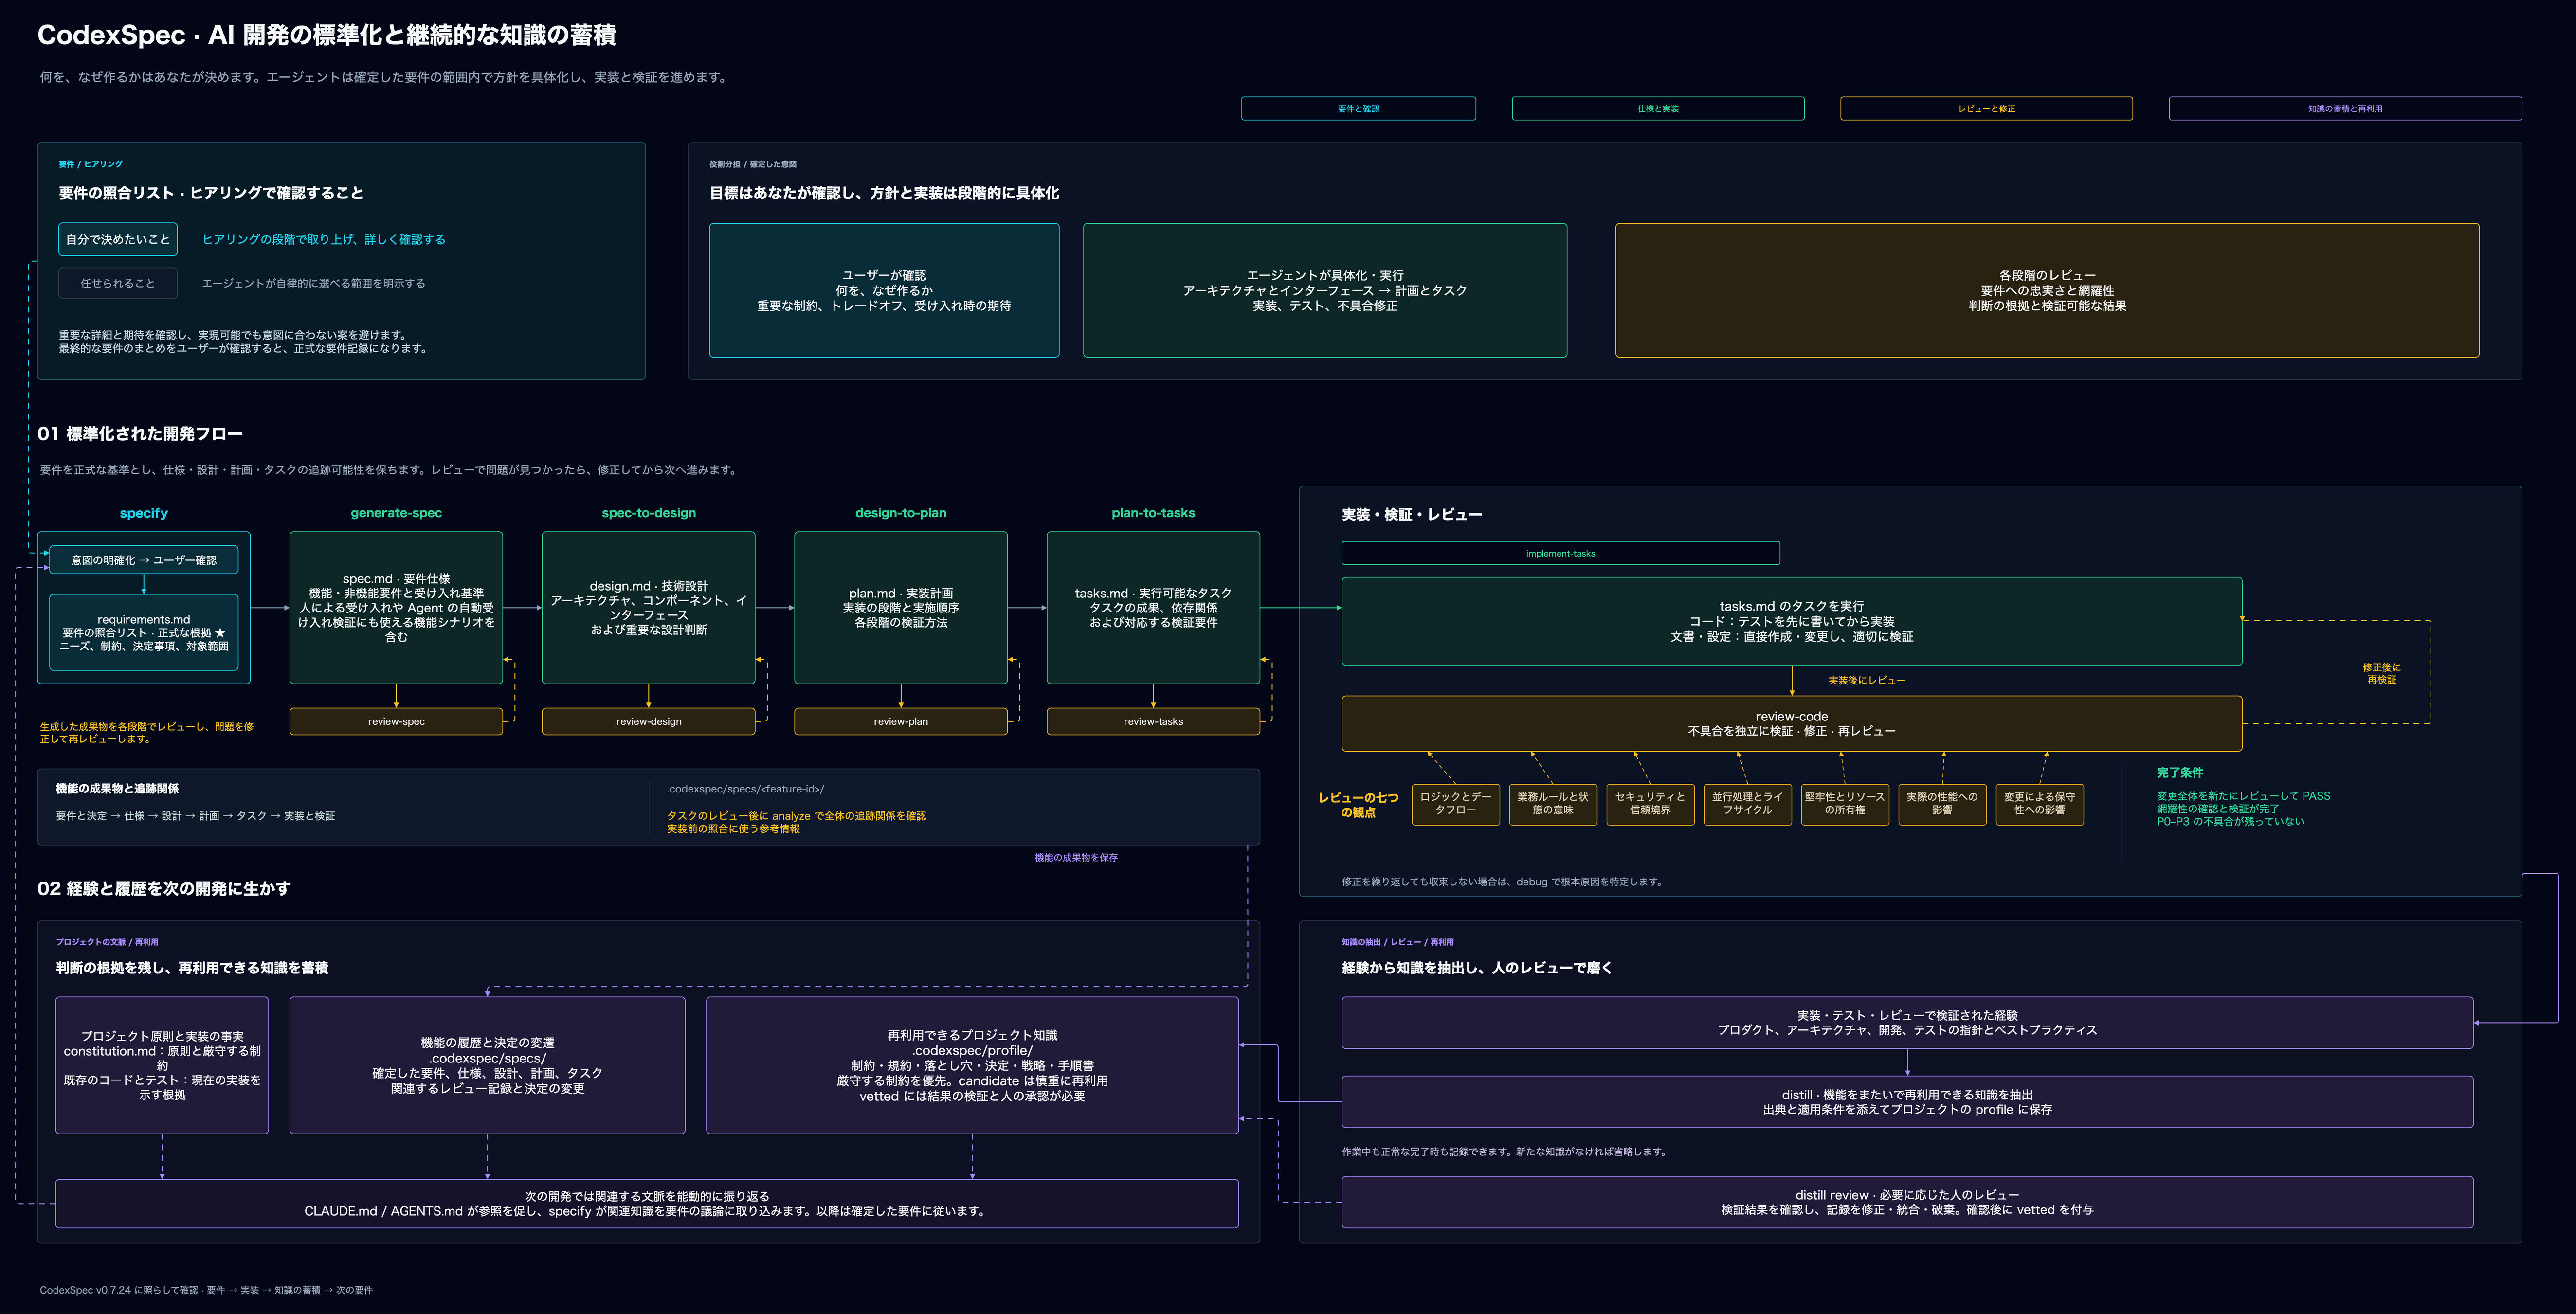Click the 任せられること tag
This screenshot has height=1314, width=2576.
(118, 283)
